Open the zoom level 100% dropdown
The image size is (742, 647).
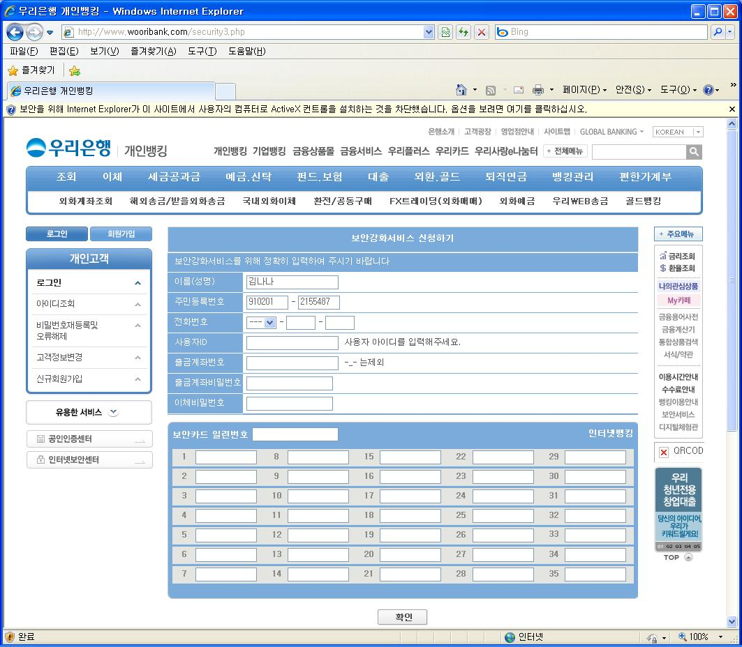pos(720,637)
